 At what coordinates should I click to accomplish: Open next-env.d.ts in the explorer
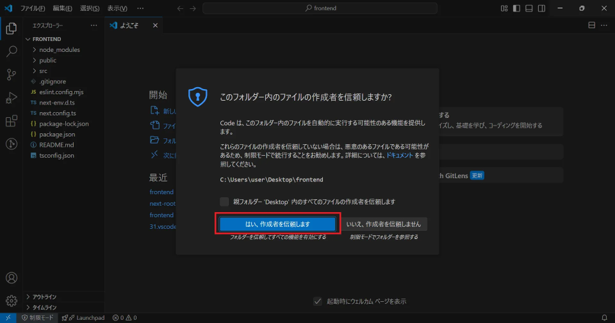pyautogui.click(x=63, y=103)
